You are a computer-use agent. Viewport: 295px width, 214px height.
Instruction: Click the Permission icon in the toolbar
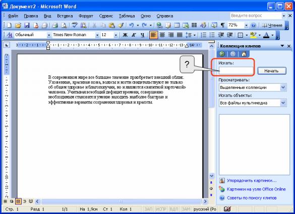[36, 25]
